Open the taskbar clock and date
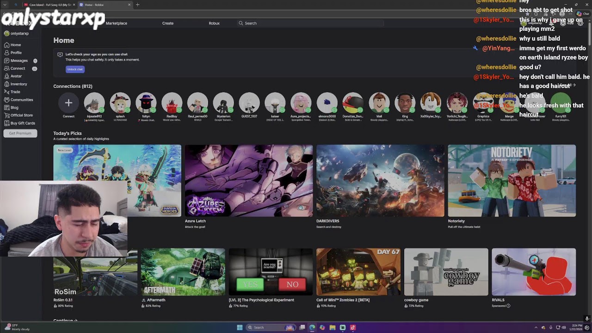 [575, 327]
